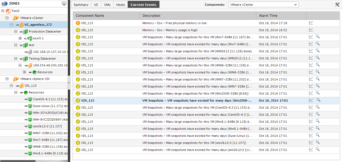Click magnifier icon for win2k12r2 [11.157] large snapshots row
Image resolution: width=342 pixels, height=162 pixels.
tap(318, 142)
